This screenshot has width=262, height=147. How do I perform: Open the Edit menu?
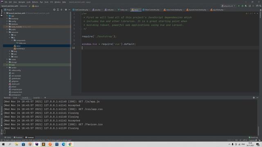point(10,2)
